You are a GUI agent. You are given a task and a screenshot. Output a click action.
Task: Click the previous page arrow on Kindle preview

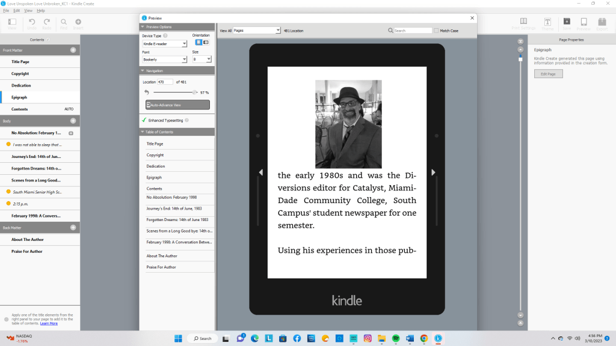coord(260,172)
